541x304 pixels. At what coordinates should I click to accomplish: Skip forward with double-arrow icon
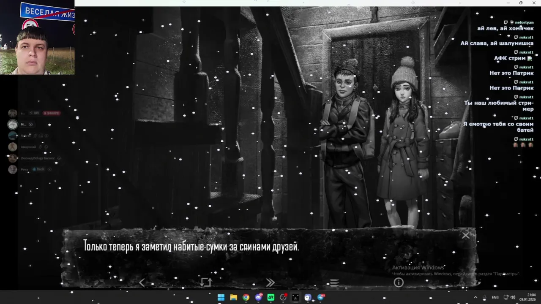(x=270, y=282)
